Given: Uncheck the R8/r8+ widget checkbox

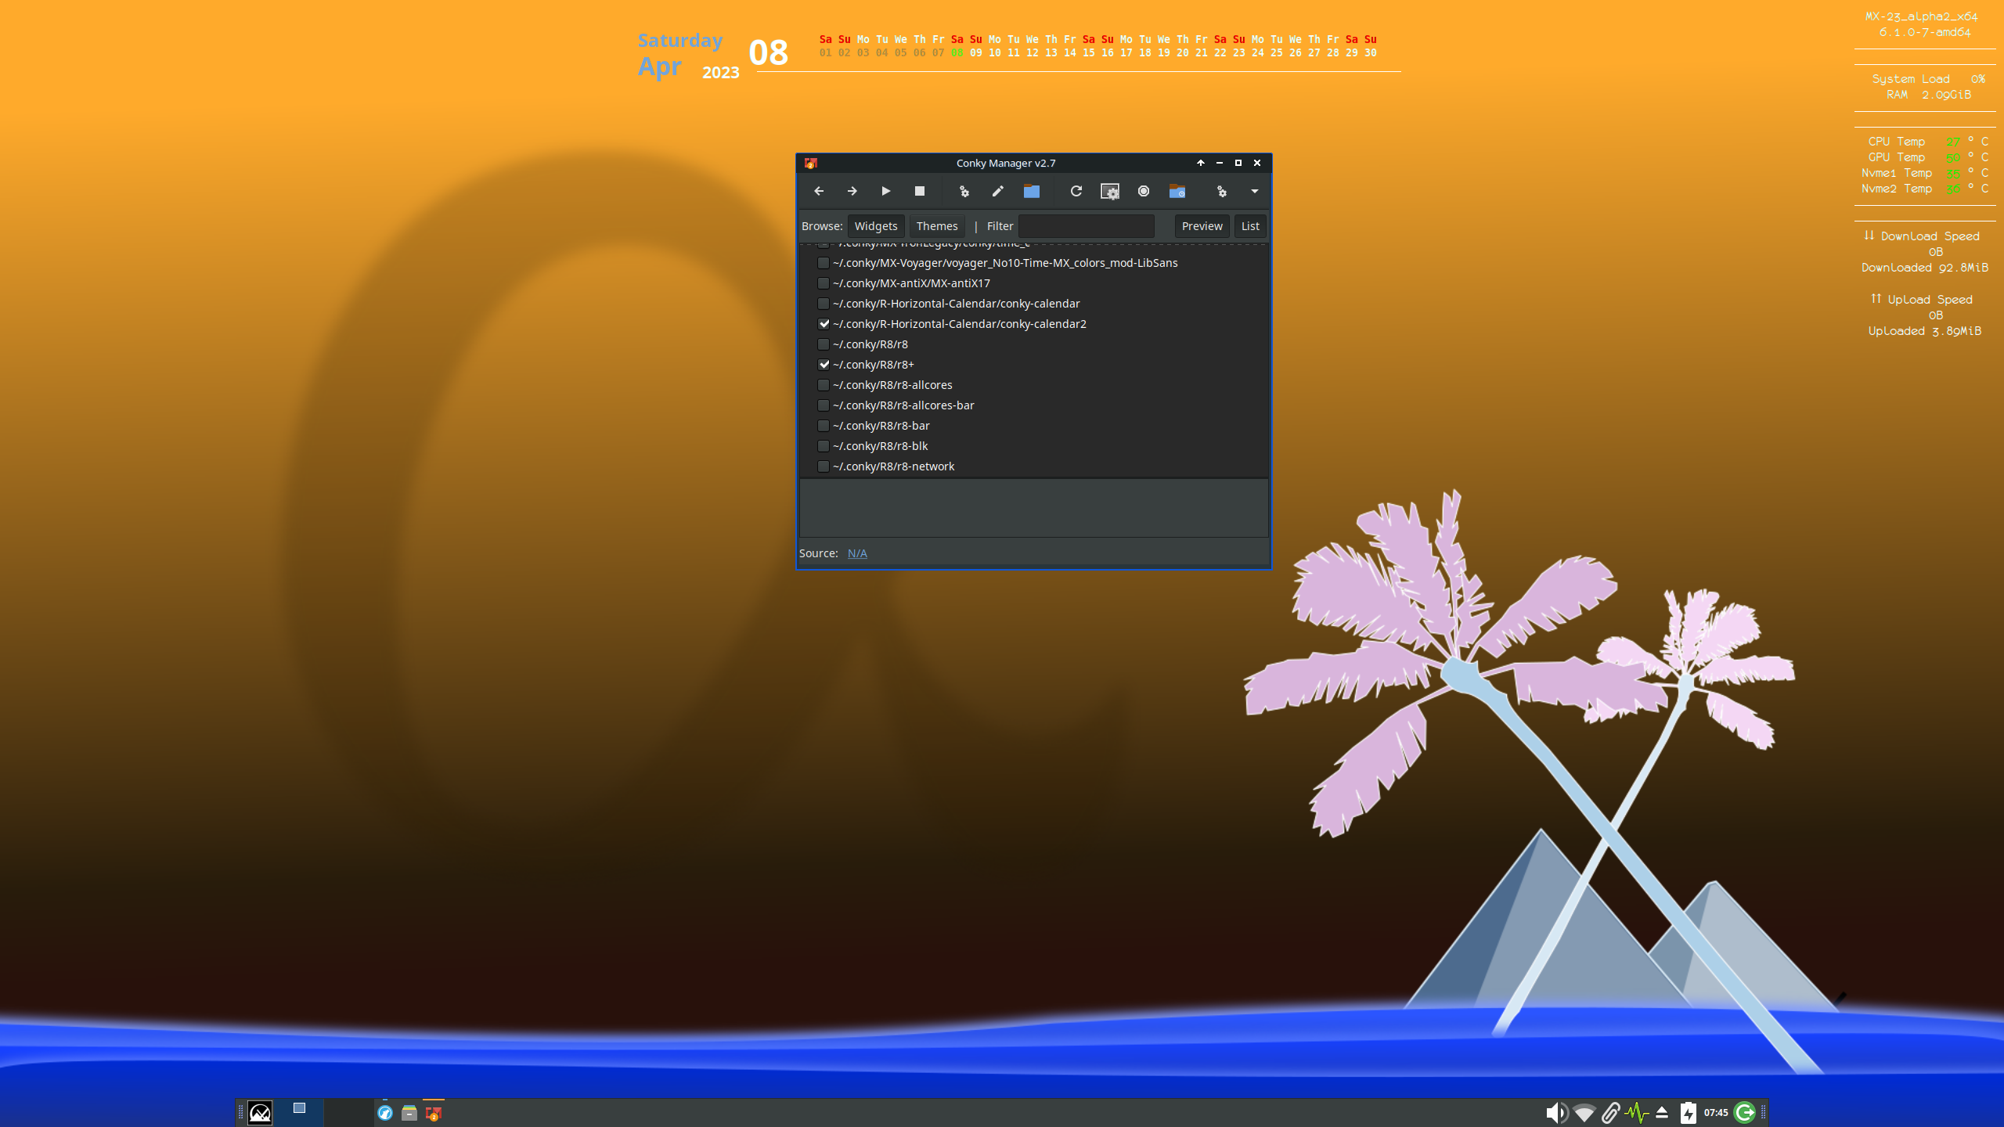Looking at the screenshot, I should (824, 365).
